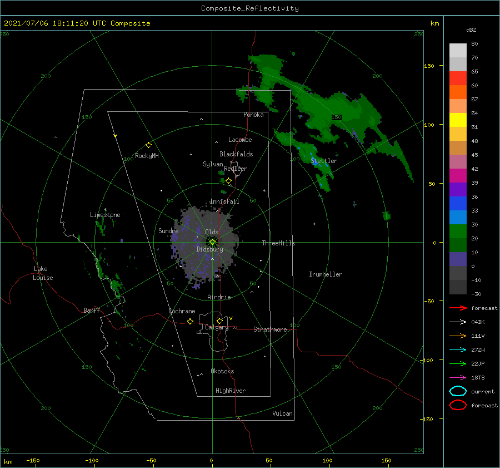Screen dimensions: 500x468
Task: Click the boxed 150 range label near Stettler echoes
Action: point(337,117)
